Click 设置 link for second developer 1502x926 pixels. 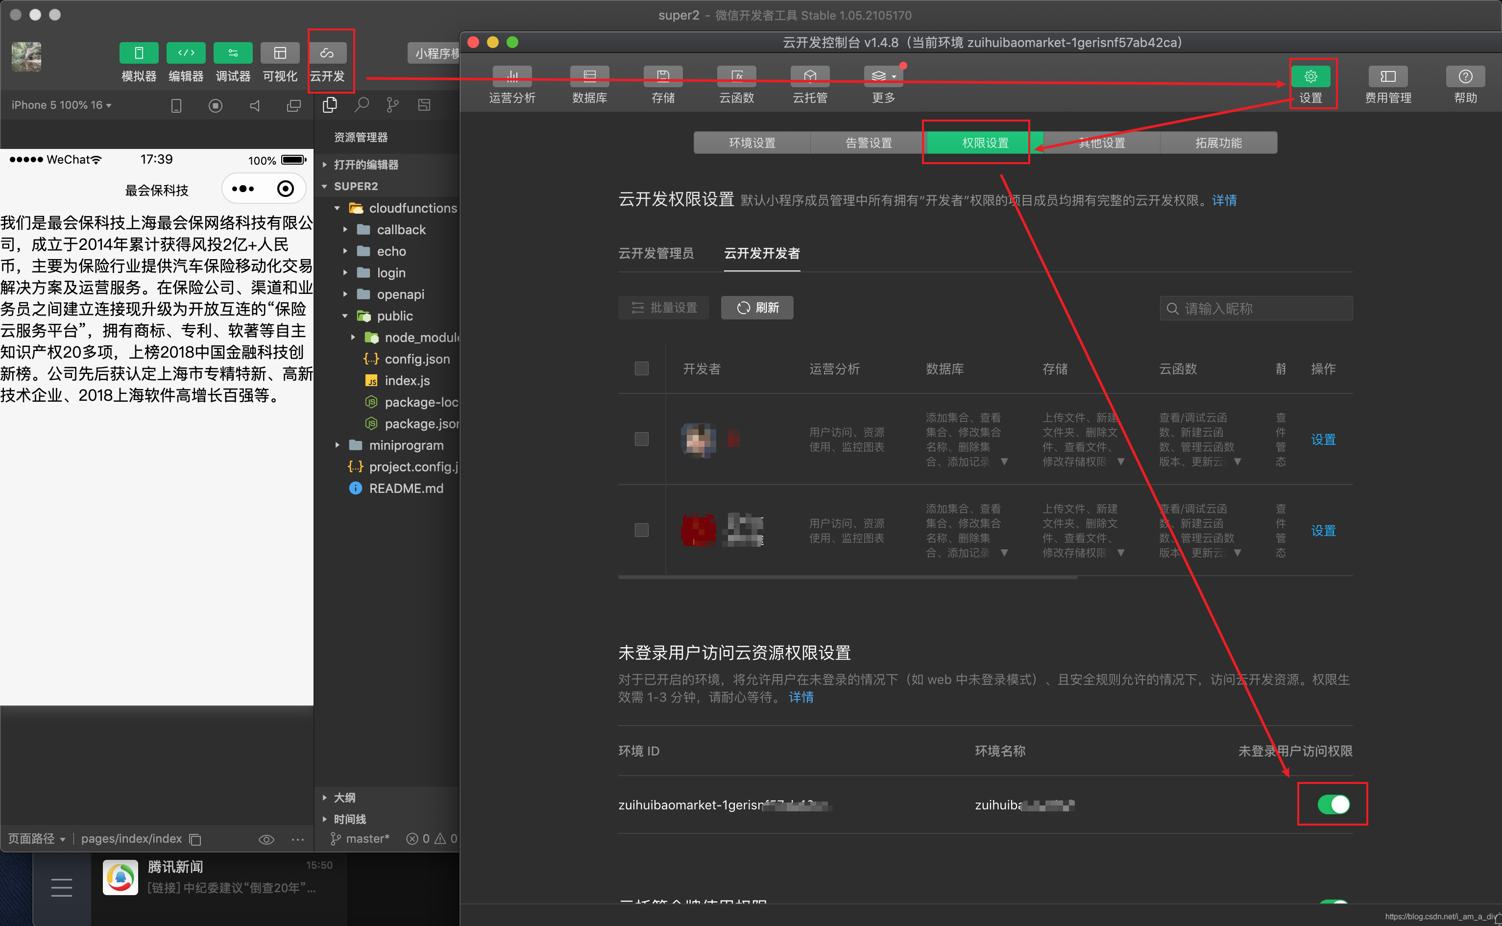1323,530
